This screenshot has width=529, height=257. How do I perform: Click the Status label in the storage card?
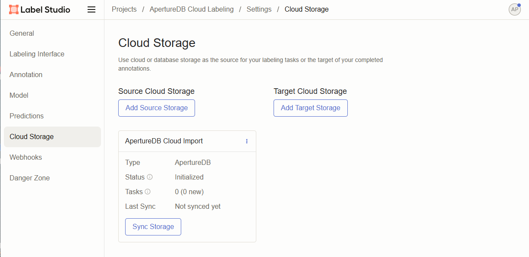(x=135, y=177)
